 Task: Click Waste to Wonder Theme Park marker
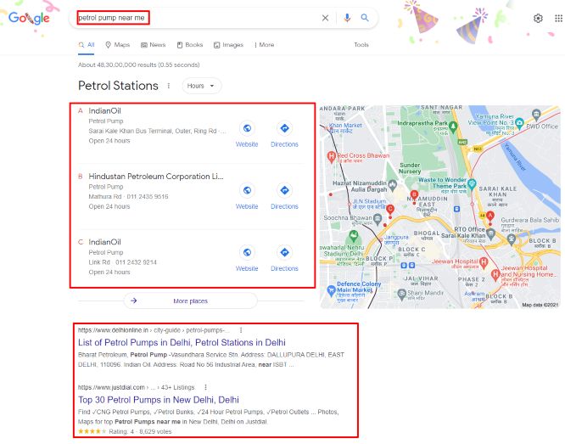[472, 183]
